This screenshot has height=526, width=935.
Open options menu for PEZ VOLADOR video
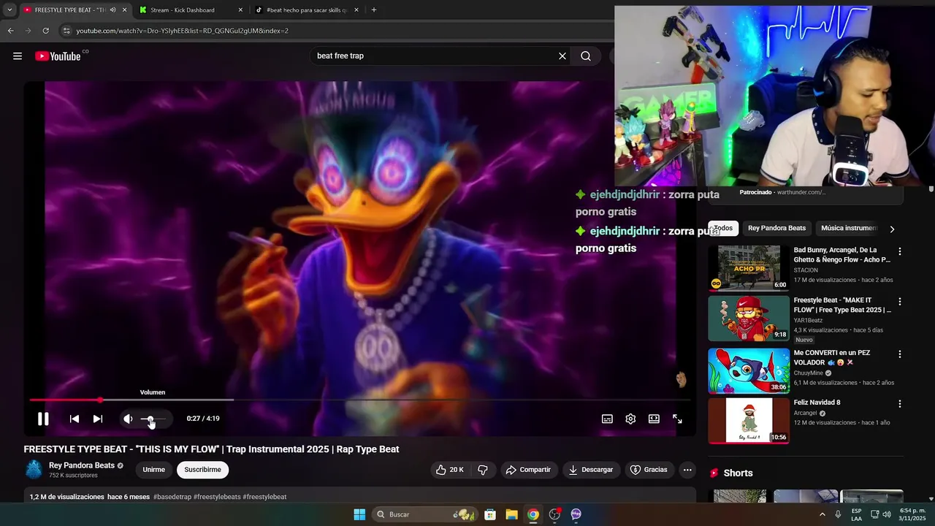(x=900, y=354)
